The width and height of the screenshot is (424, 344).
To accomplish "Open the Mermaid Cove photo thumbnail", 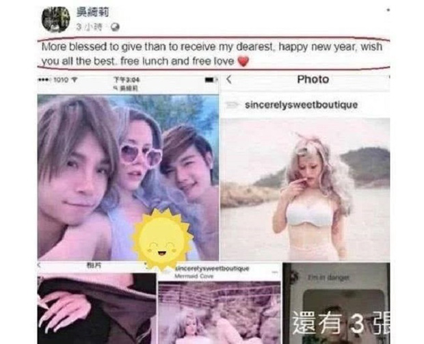I will tap(220, 313).
